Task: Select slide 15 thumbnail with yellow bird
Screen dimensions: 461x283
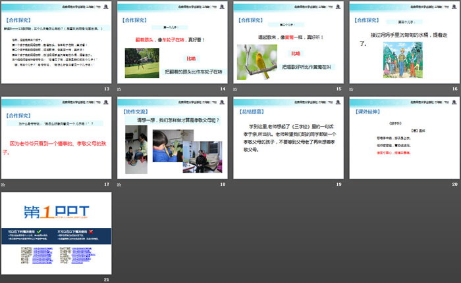Action: click(288, 43)
